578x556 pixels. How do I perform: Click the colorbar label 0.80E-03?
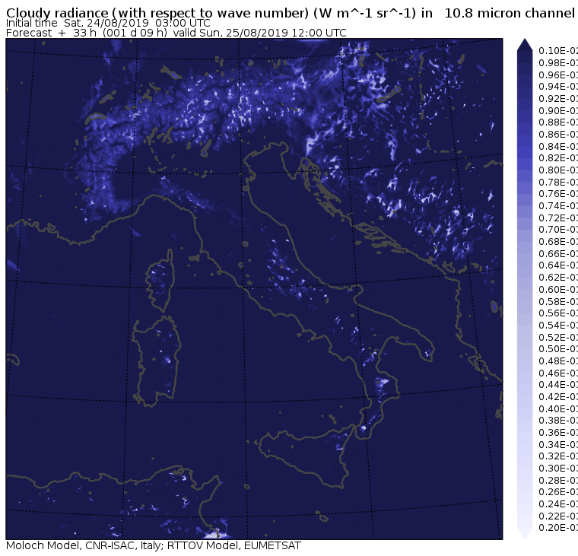point(558,170)
